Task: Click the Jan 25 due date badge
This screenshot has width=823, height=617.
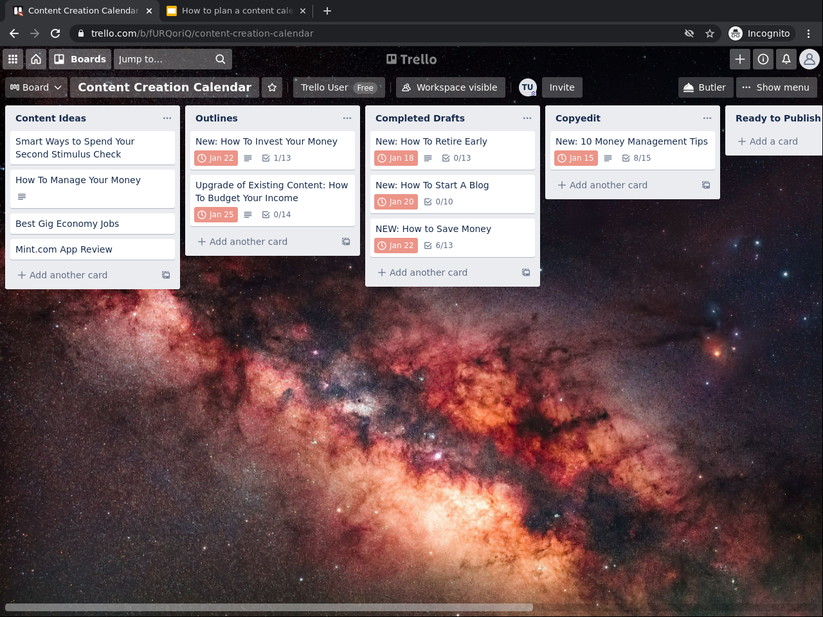Action: tap(216, 215)
